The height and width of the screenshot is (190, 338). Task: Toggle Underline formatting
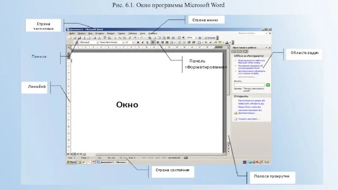tap(147, 43)
